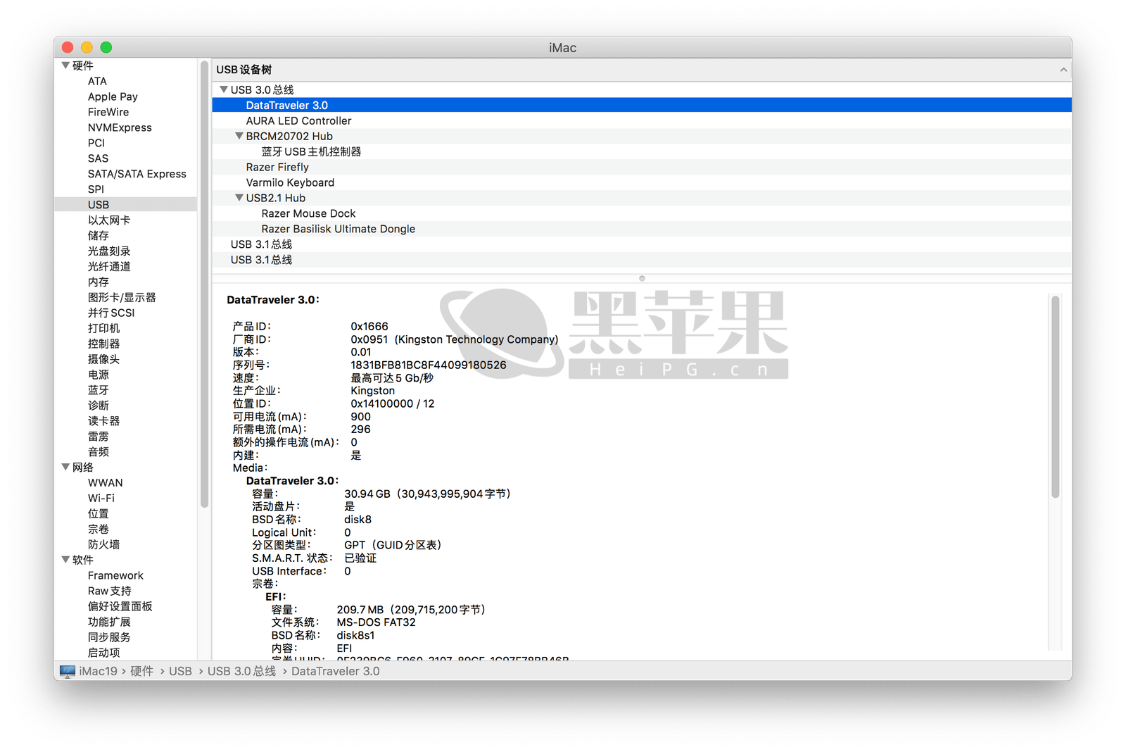This screenshot has width=1126, height=752.
Task: Select 位置 under 网络
Action: click(x=99, y=514)
